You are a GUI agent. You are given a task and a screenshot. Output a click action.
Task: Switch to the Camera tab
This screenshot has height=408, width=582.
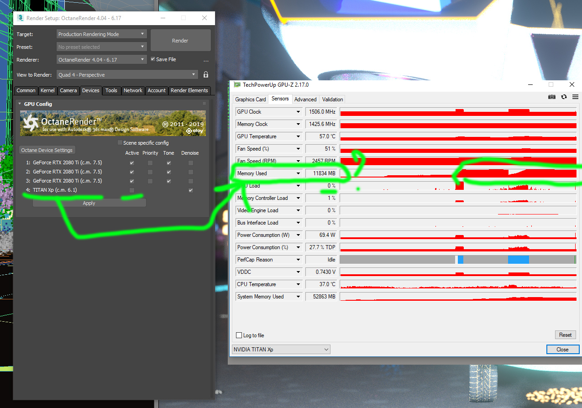68,90
